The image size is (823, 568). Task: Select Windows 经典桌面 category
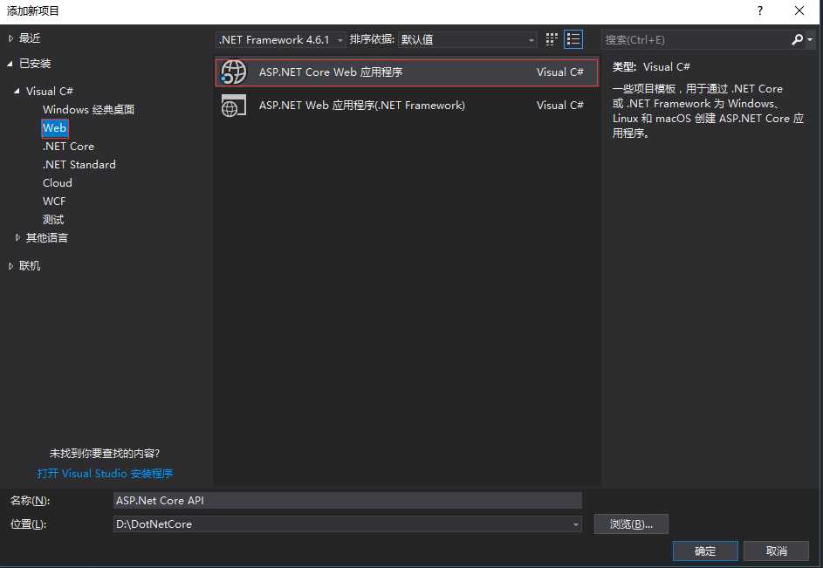point(89,110)
